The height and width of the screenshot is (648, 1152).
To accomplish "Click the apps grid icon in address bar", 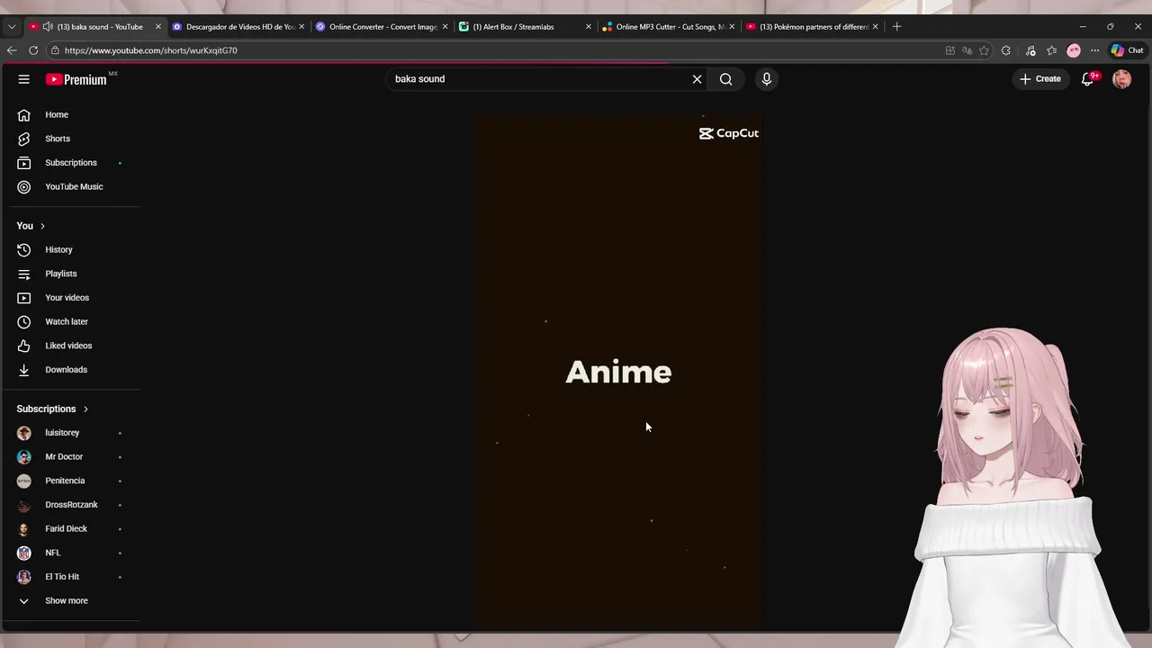I will (950, 50).
